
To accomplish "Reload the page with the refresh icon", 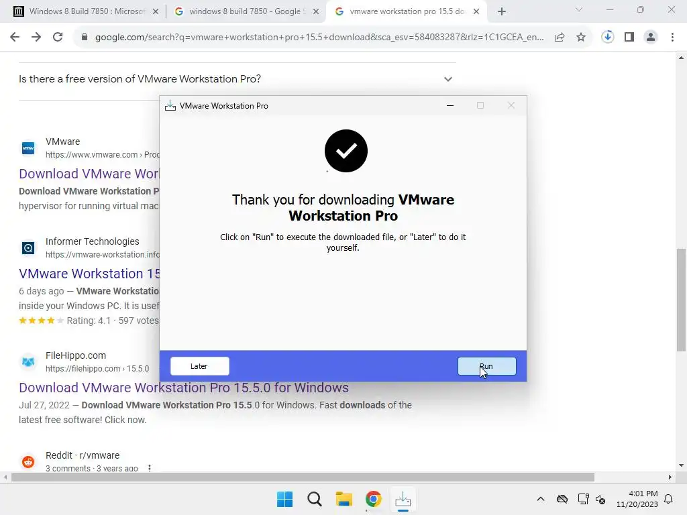I will [58, 38].
